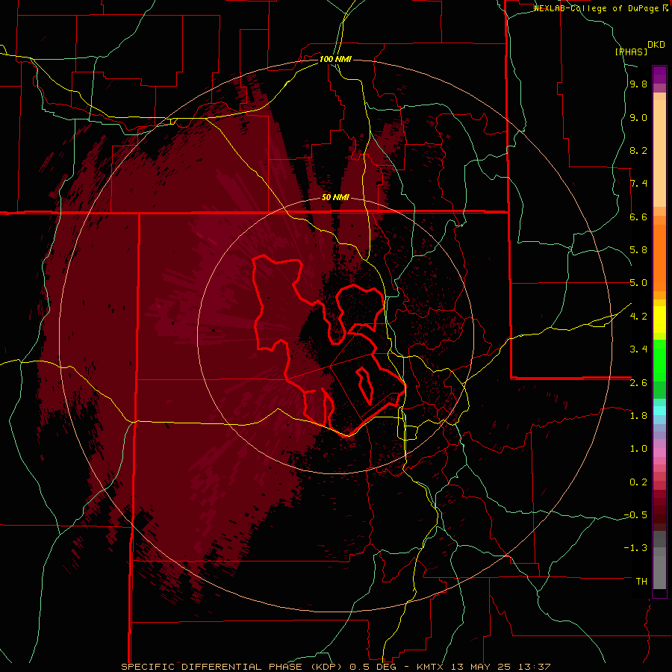The width and height of the screenshot is (672, 672).
Task: Pick the cyan segment of the color bar
Action: pos(659,411)
